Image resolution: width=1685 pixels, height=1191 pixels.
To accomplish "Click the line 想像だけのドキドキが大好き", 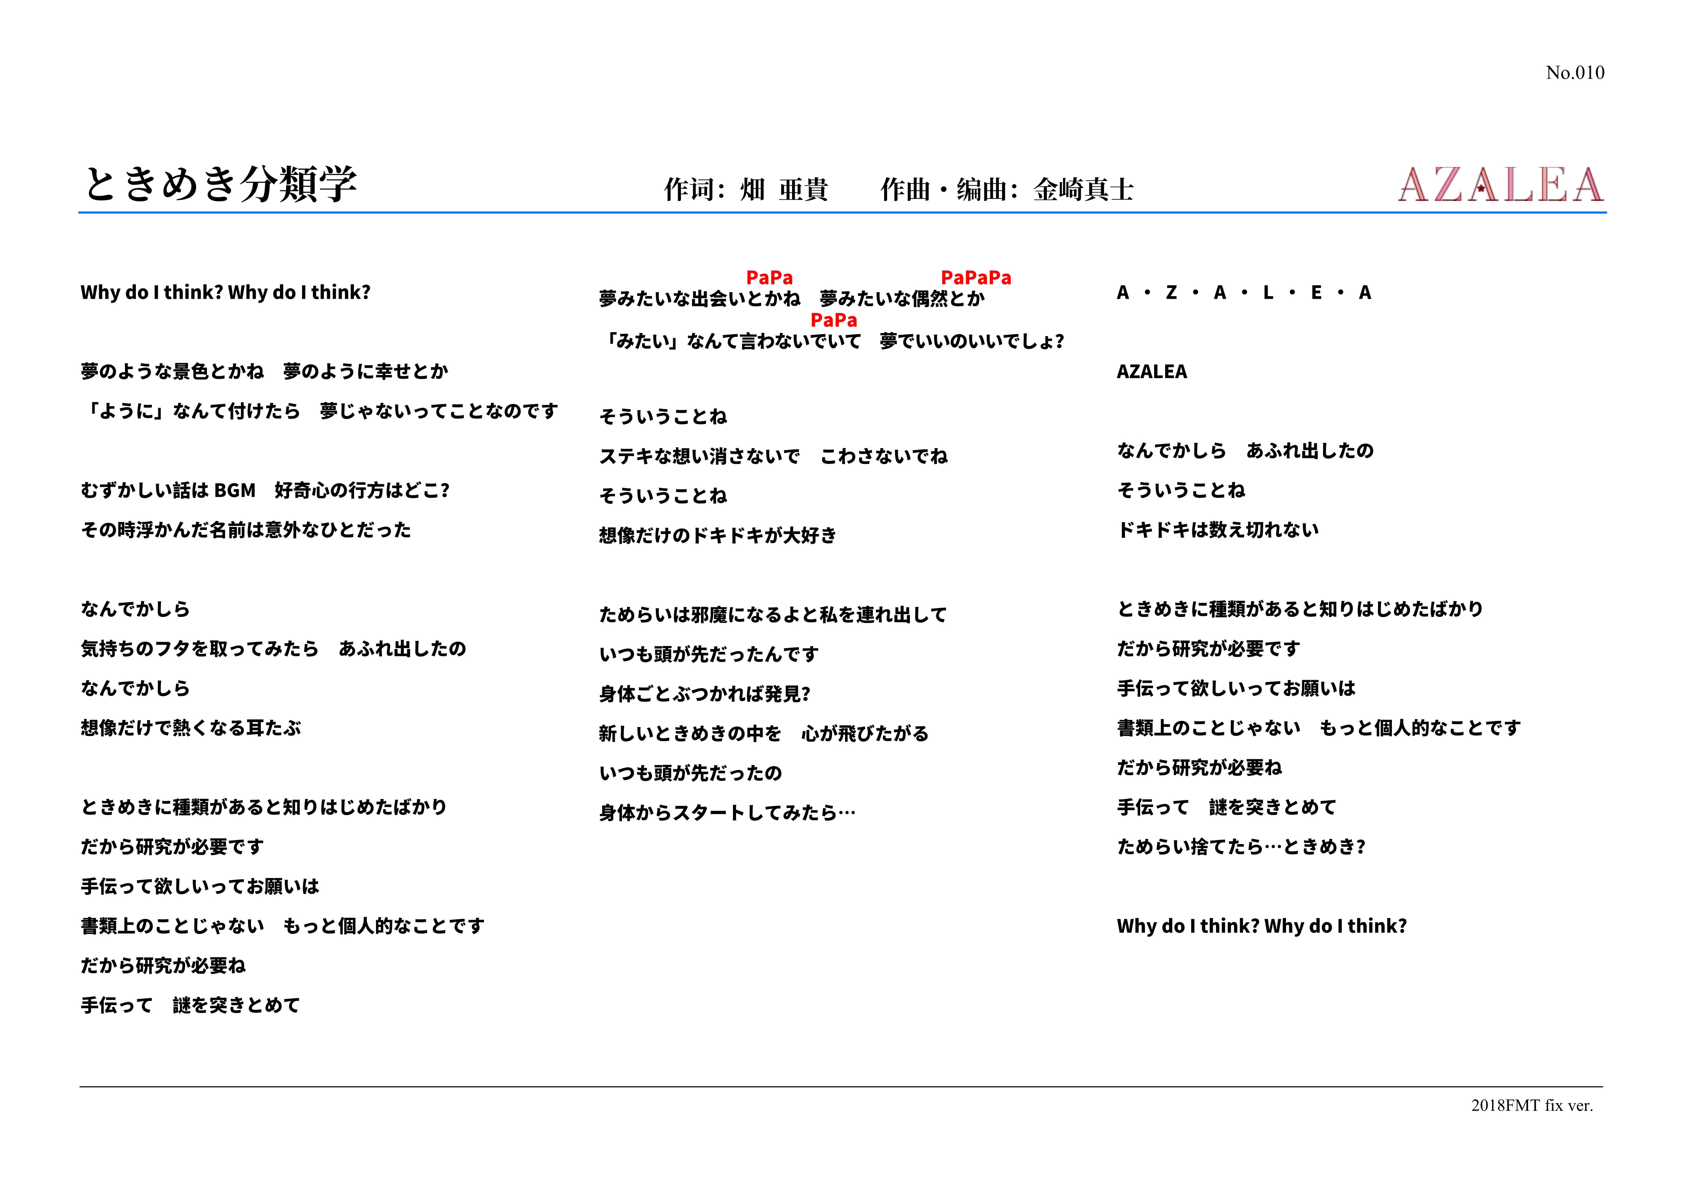I will [717, 535].
